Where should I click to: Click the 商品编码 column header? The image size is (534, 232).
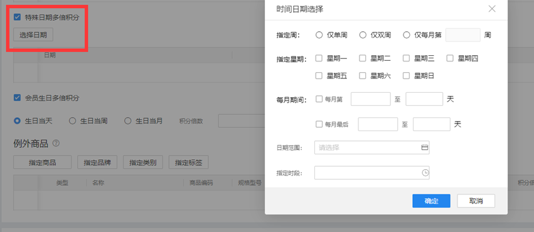(x=201, y=183)
